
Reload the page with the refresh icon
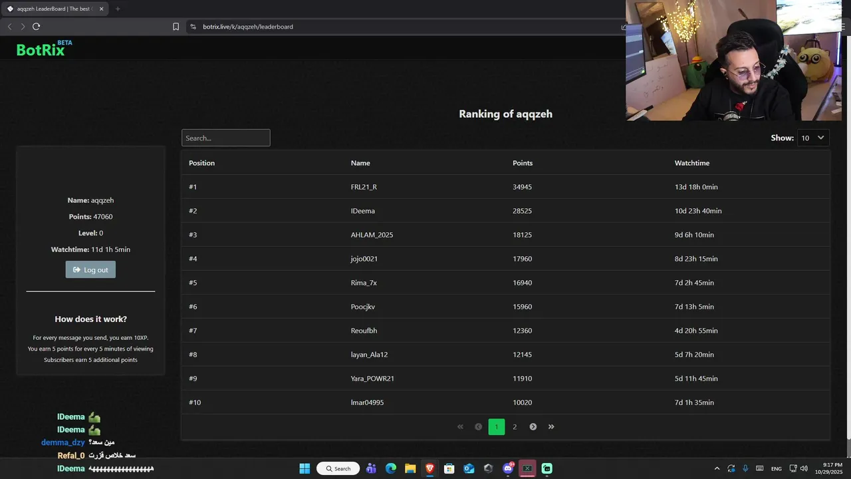tap(36, 27)
